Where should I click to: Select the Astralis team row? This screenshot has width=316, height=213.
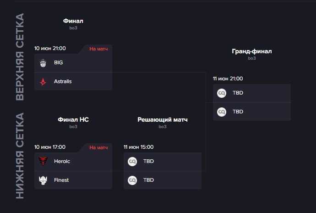coord(73,81)
